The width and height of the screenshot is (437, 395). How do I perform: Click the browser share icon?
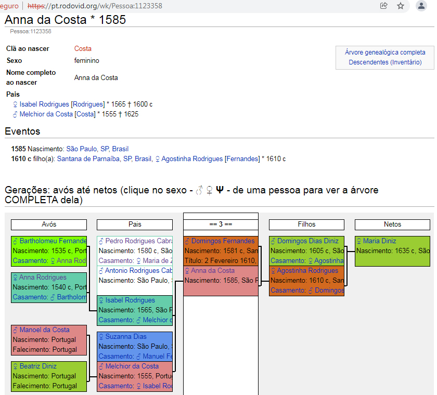[384, 6]
